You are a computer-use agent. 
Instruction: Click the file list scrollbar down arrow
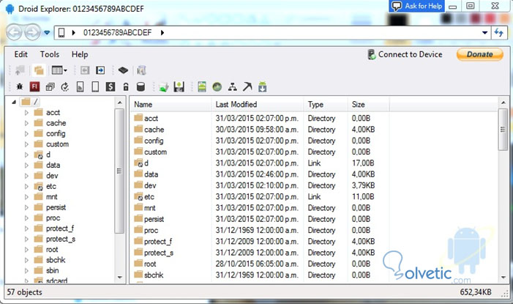pos(503,278)
